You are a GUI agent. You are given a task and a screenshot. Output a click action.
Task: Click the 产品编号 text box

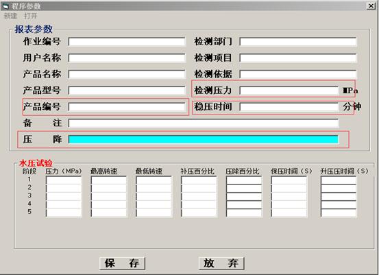click(127, 107)
